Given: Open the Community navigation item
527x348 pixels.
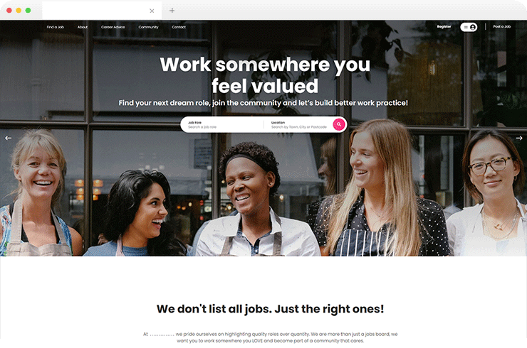Looking at the screenshot, I should pos(148,27).
